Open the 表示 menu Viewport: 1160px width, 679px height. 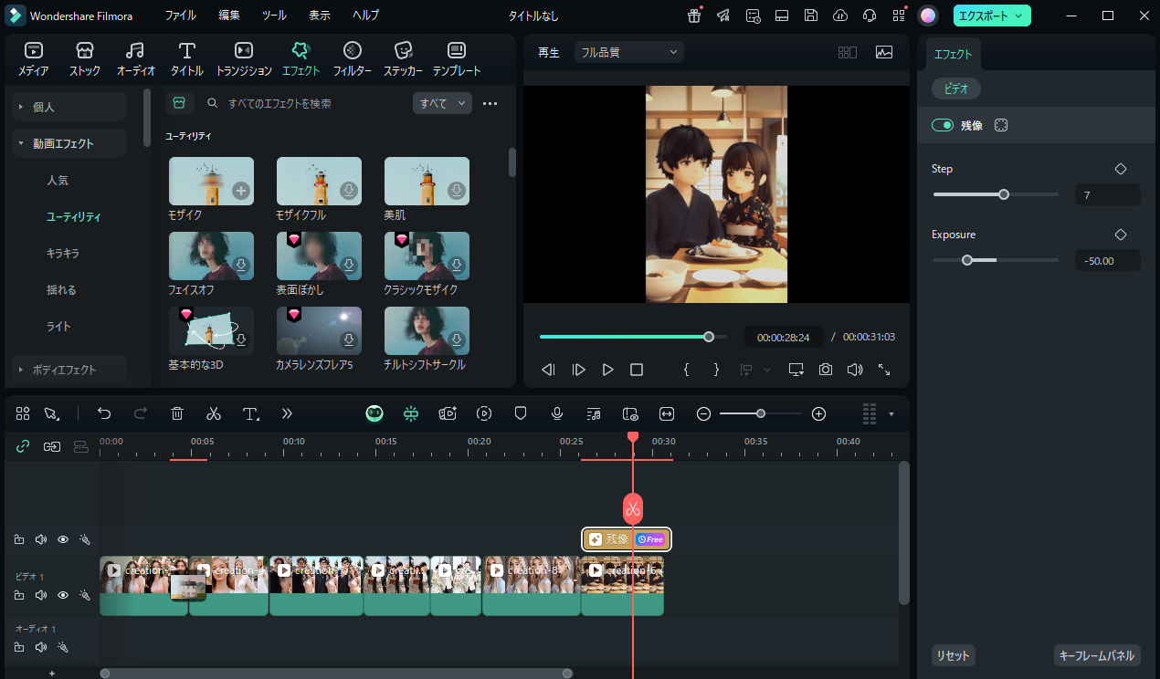coord(320,16)
